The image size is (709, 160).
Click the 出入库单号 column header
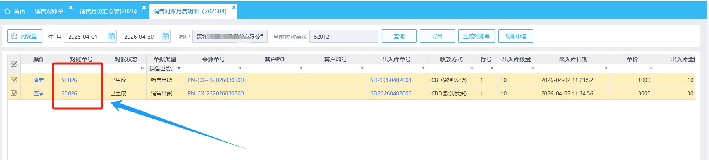pyautogui.click(x=396, y=59)
